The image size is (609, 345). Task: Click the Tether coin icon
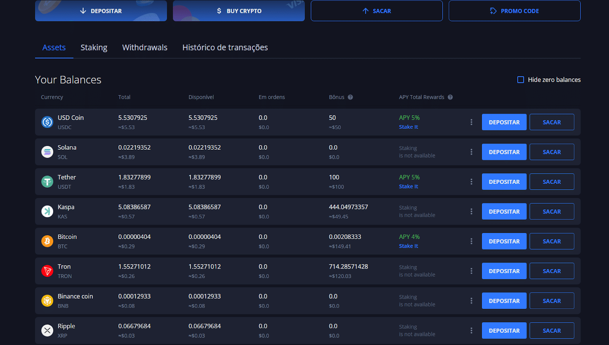coord(47,182)
